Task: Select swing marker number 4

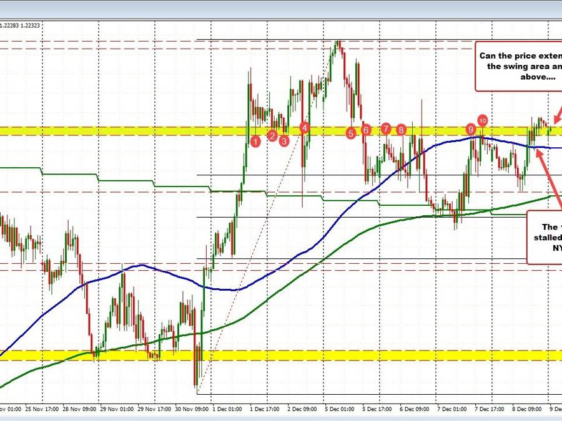Action: (x=304, y=128)
